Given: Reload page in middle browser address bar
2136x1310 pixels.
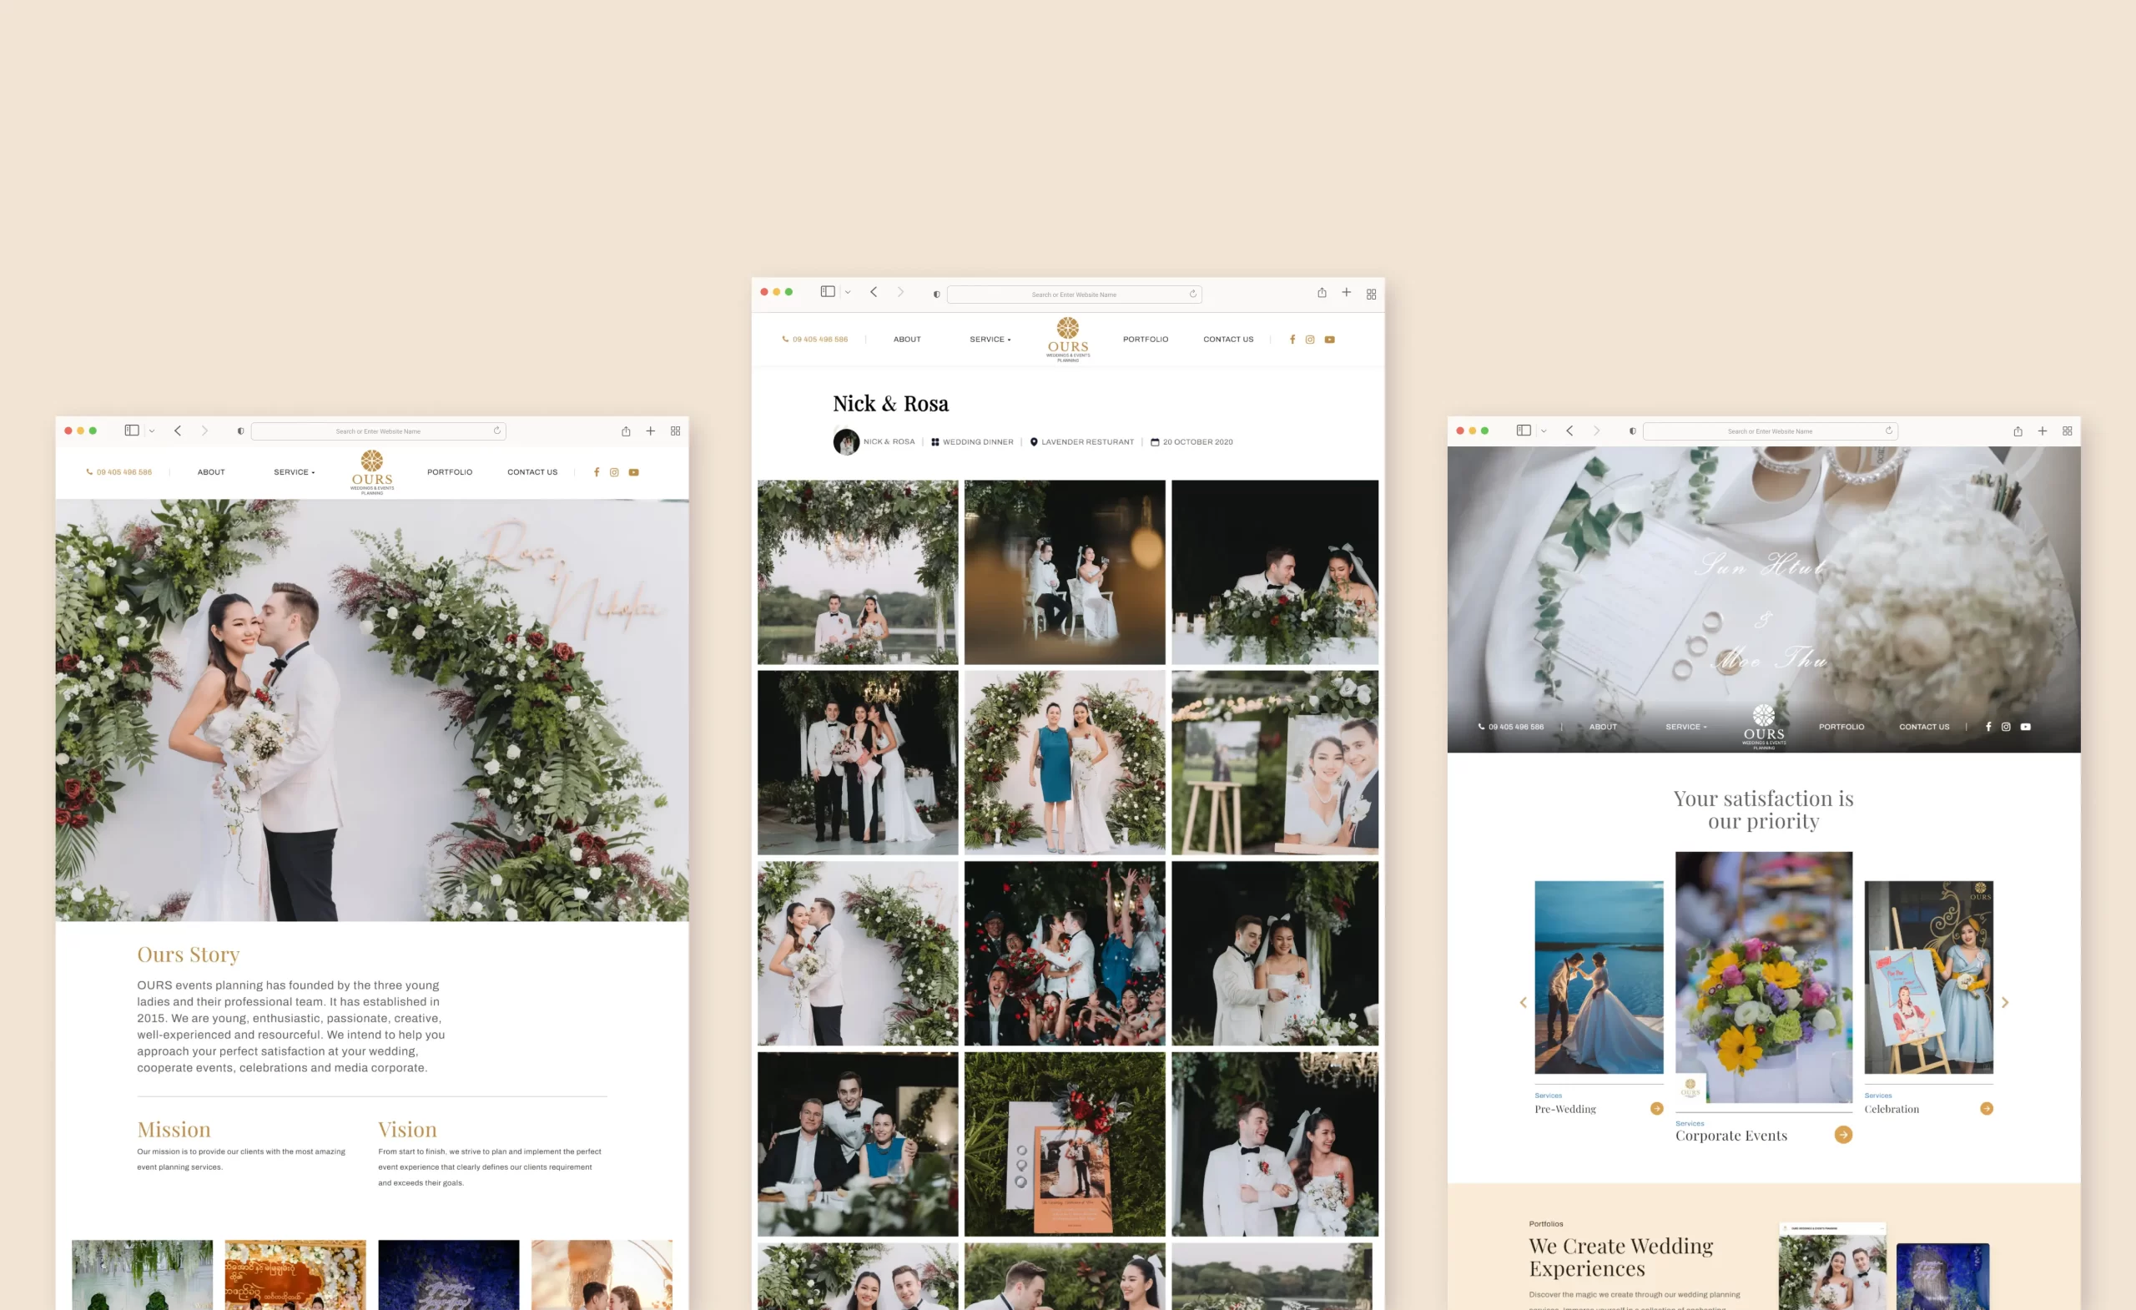Looking at the screenshot, I should coord(1193,294).
